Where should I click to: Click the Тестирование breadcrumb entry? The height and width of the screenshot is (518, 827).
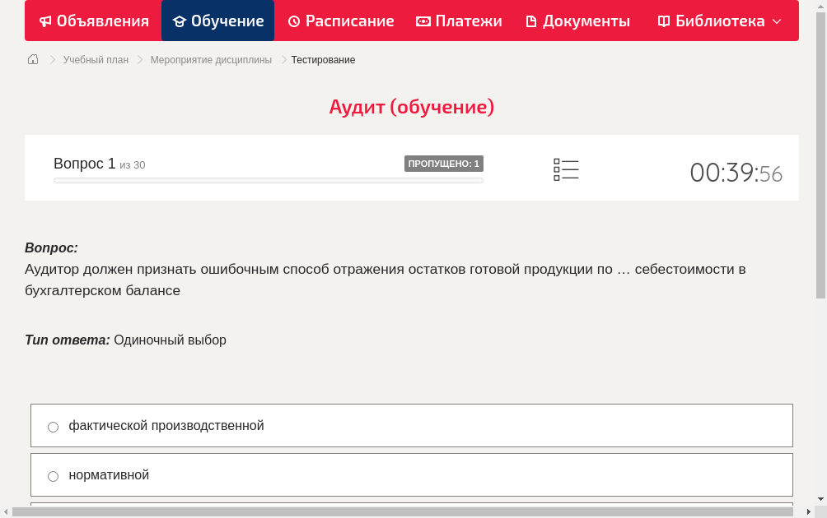coord(322,59)
